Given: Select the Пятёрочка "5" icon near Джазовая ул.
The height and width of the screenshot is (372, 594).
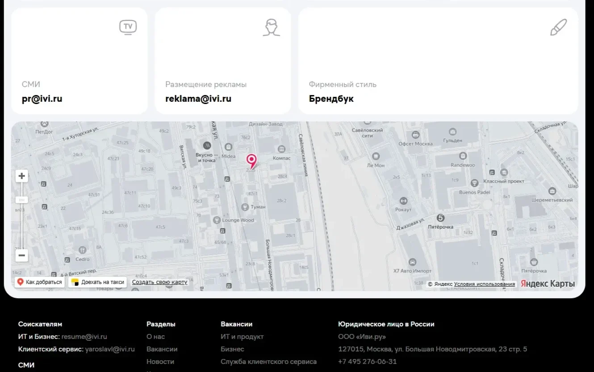Looking at the screenshot, I should [x=441, y=218].
